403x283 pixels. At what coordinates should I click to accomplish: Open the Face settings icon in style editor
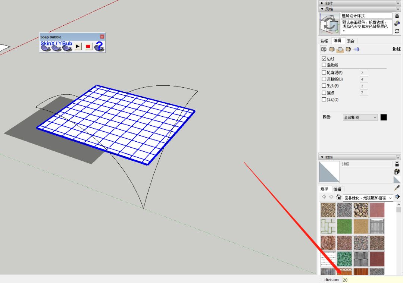[332, 49]
